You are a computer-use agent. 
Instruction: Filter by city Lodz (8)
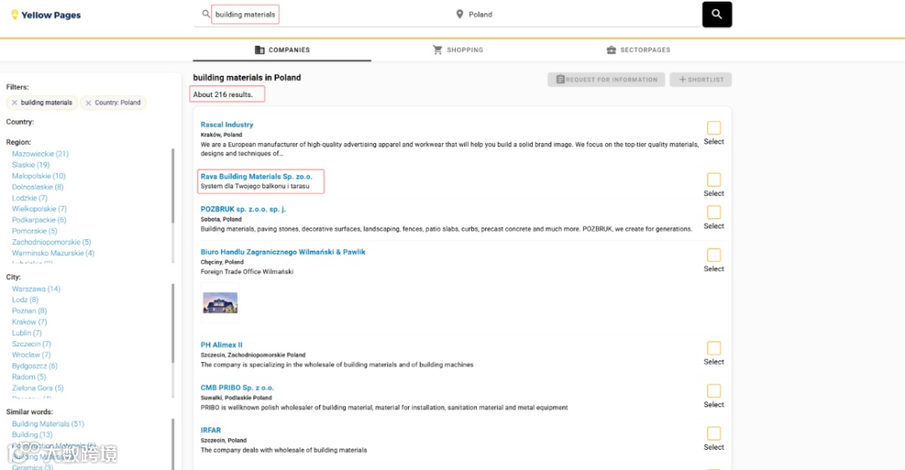pyautogui.click(x=25, y=299)
